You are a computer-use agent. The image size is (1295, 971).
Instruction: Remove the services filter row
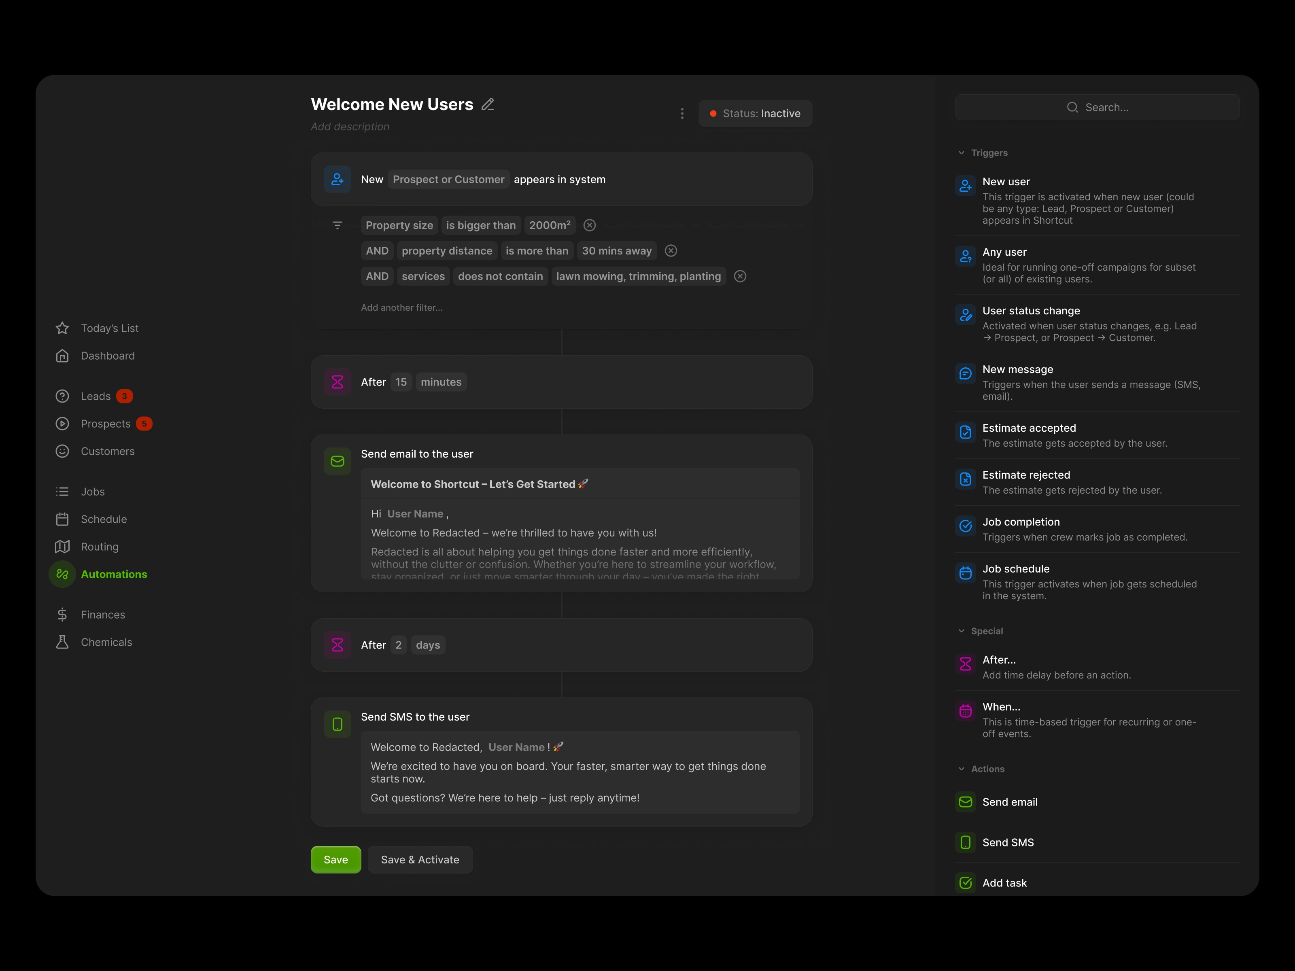(x=740, y=276)
